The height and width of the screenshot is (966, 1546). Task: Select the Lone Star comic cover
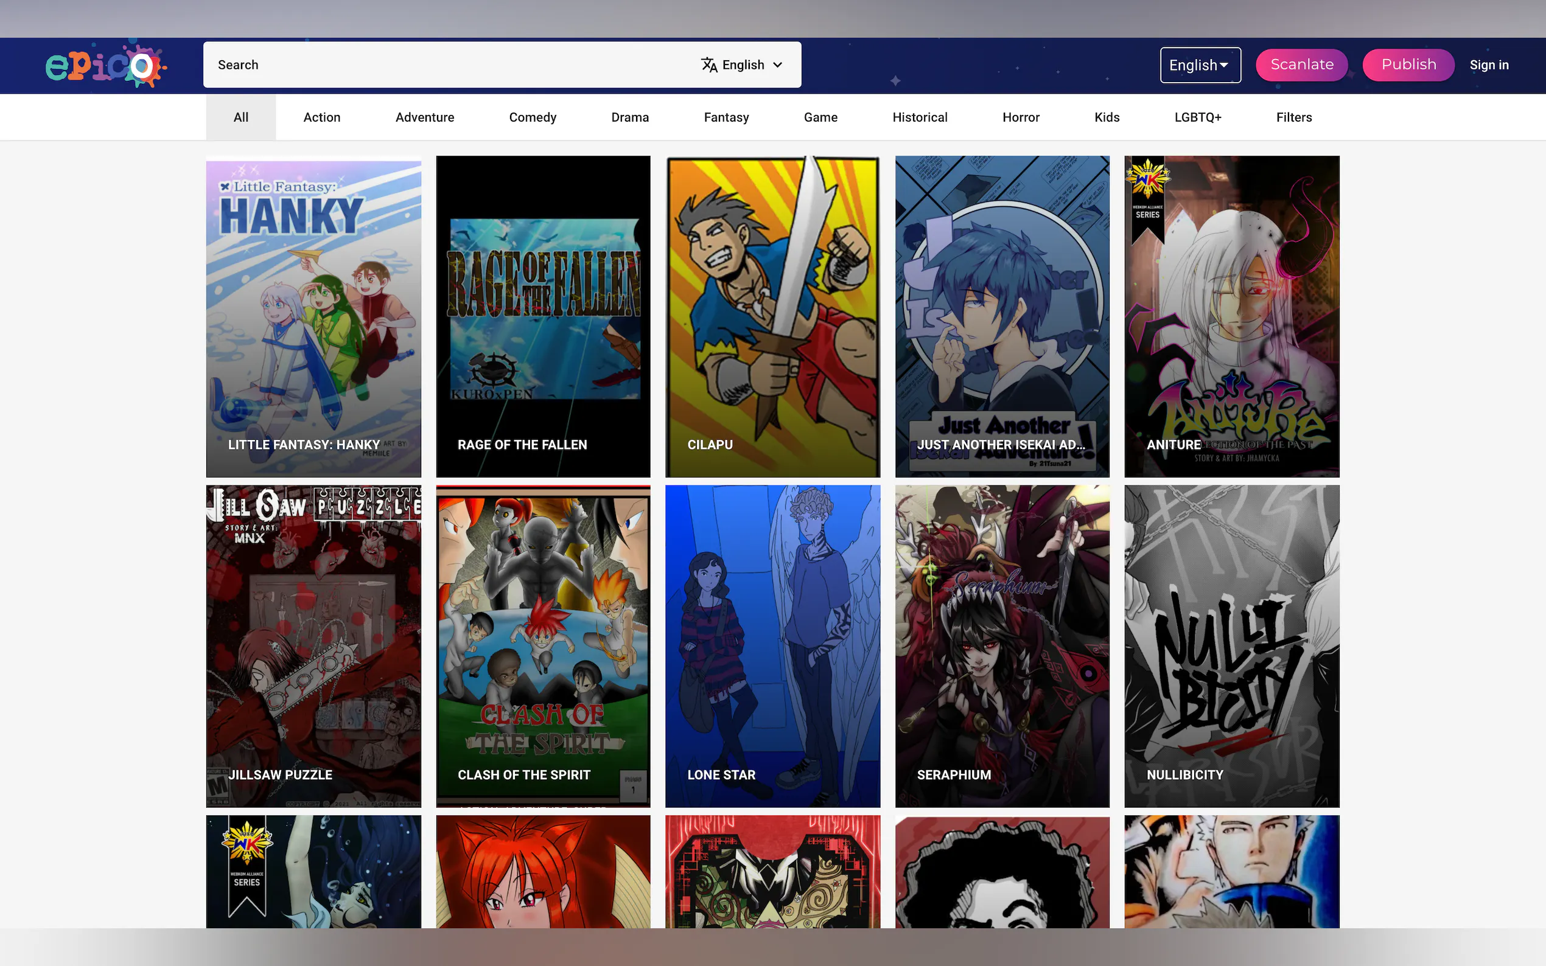coord(772,645)
